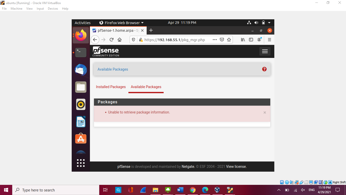
Task: Go back to the previous page
Action: click(95, 40)
